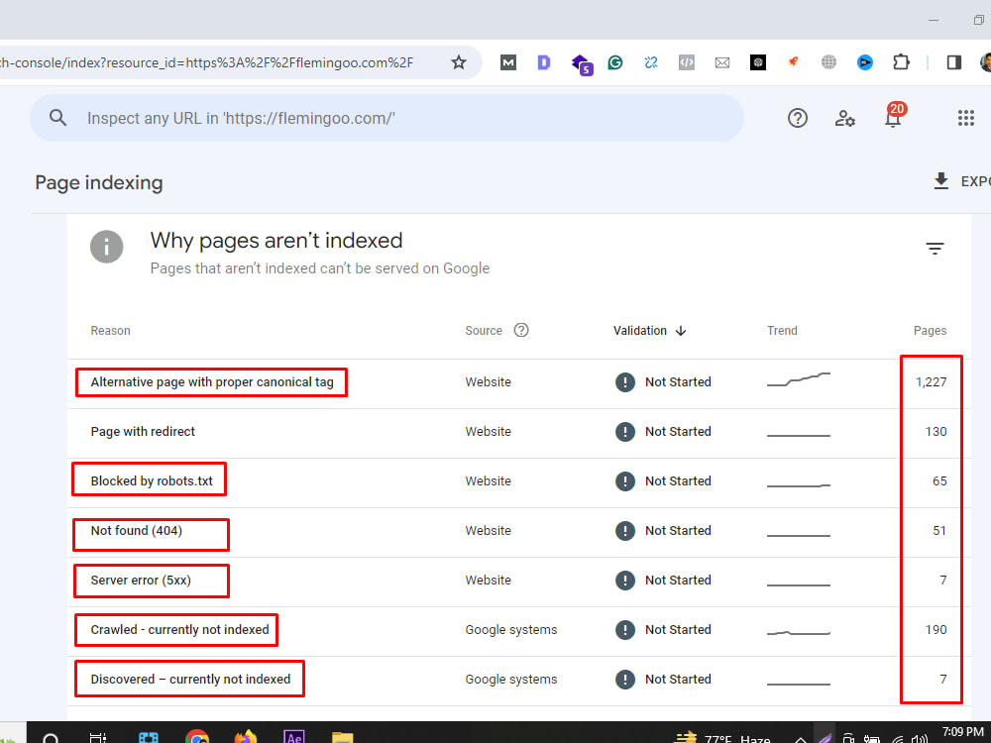This screenshot has width=991, height=743.
Task: Click the Source column help icon
Action: (521, 330)
